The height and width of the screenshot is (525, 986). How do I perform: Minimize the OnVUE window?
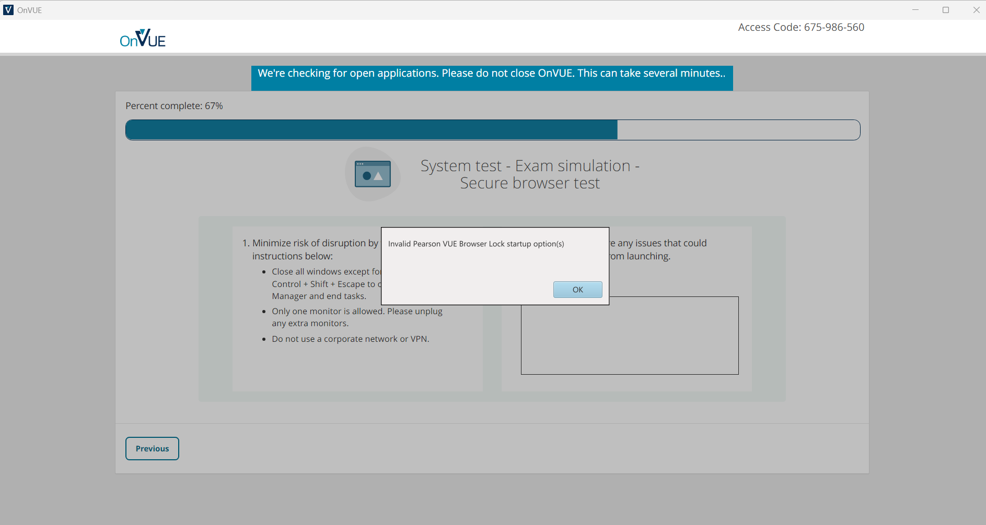coord(915,10)
